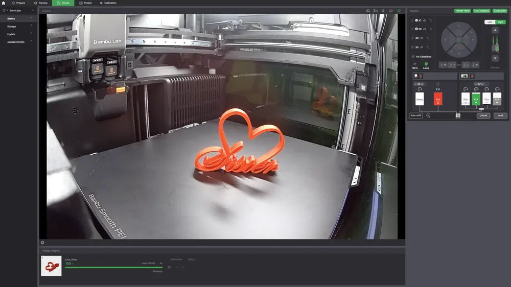Lower the bed by 10
This screenshot has width=511, height=287.
coord(475,65)
